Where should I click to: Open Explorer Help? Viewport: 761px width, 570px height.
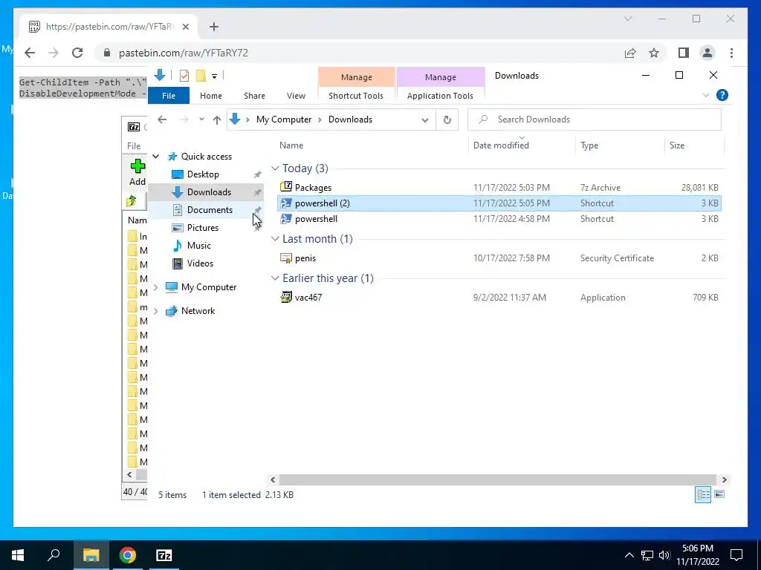[x=722, y=95]
